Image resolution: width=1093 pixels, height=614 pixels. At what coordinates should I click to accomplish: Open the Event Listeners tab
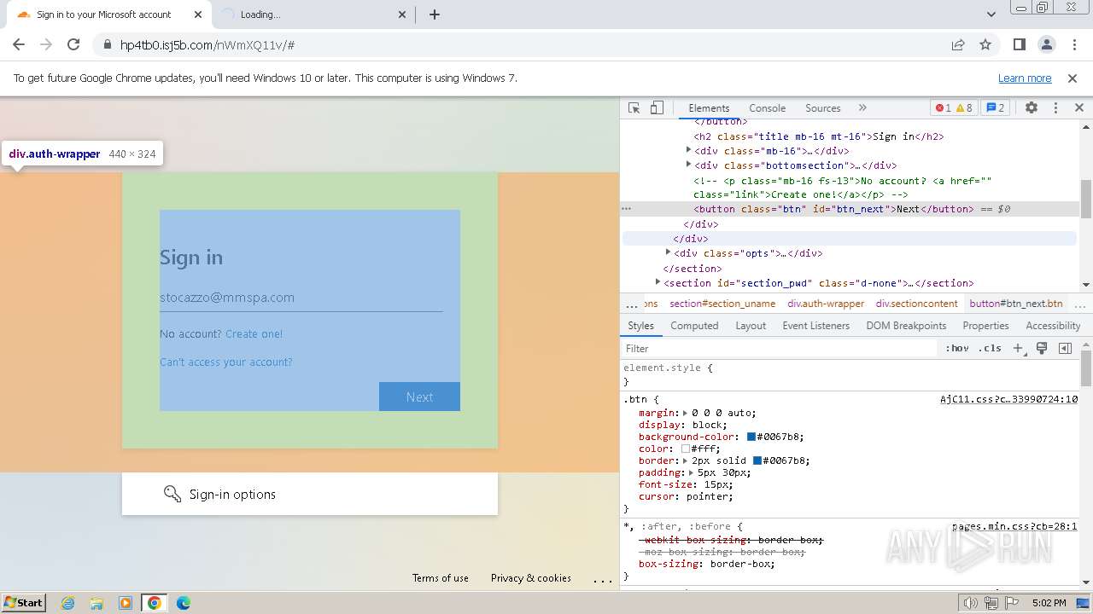point(815,326)
